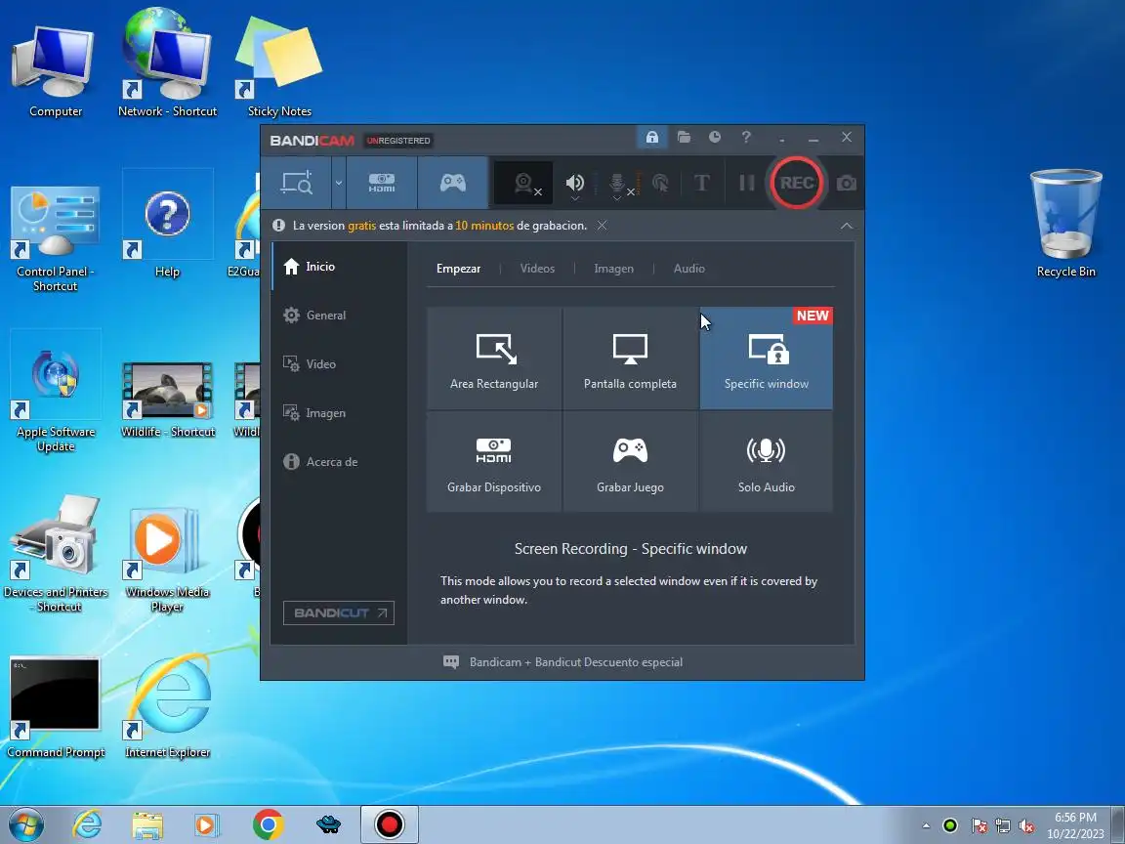The image size is (1125, 844).
Task: Open File Explorer from the taskbar
Action: (147, 825)
